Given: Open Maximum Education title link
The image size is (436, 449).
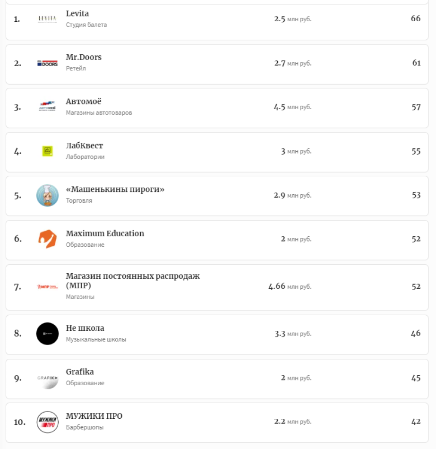Looking at the screenshot, I should pos(105,233).
